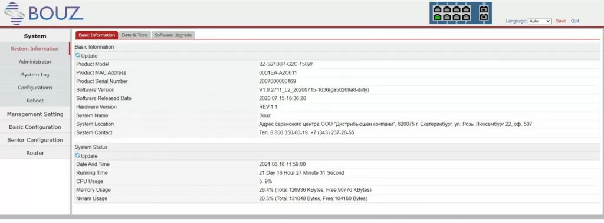Screen dimensions: 604x223
Task: Open Reboot page in sidebar
Action: coord(35,101)
